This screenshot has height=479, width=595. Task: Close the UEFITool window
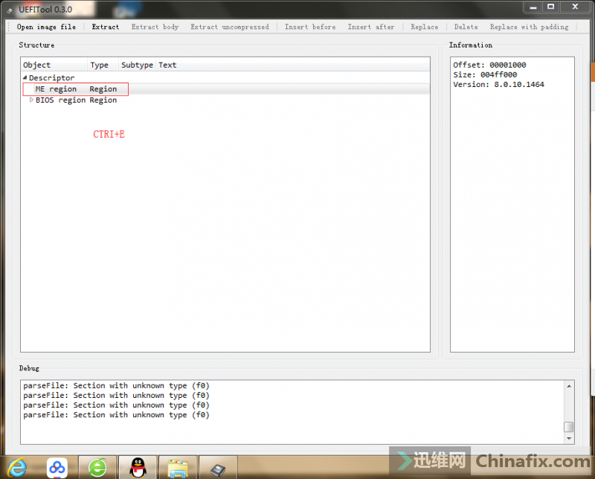(575, 7)
